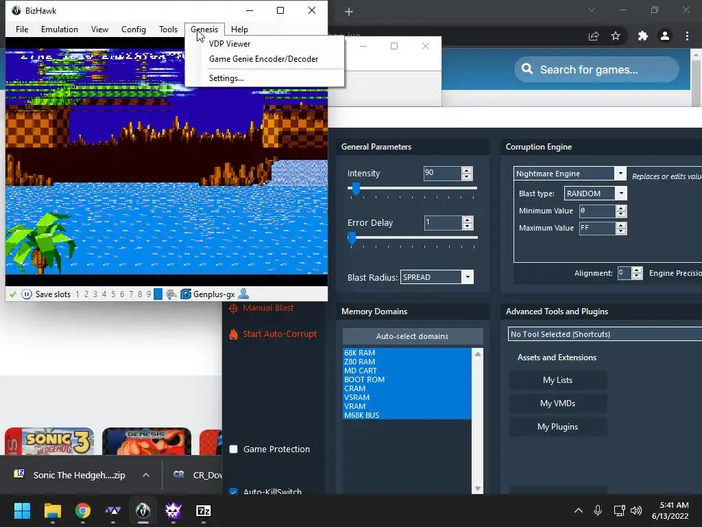The height and width of the screenshot is (527, 702).
Task: Click the Sonic 3 game thumbnail
Action: point(49,441)
